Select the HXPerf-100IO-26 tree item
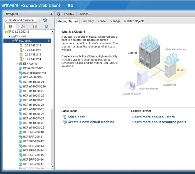 33,114
